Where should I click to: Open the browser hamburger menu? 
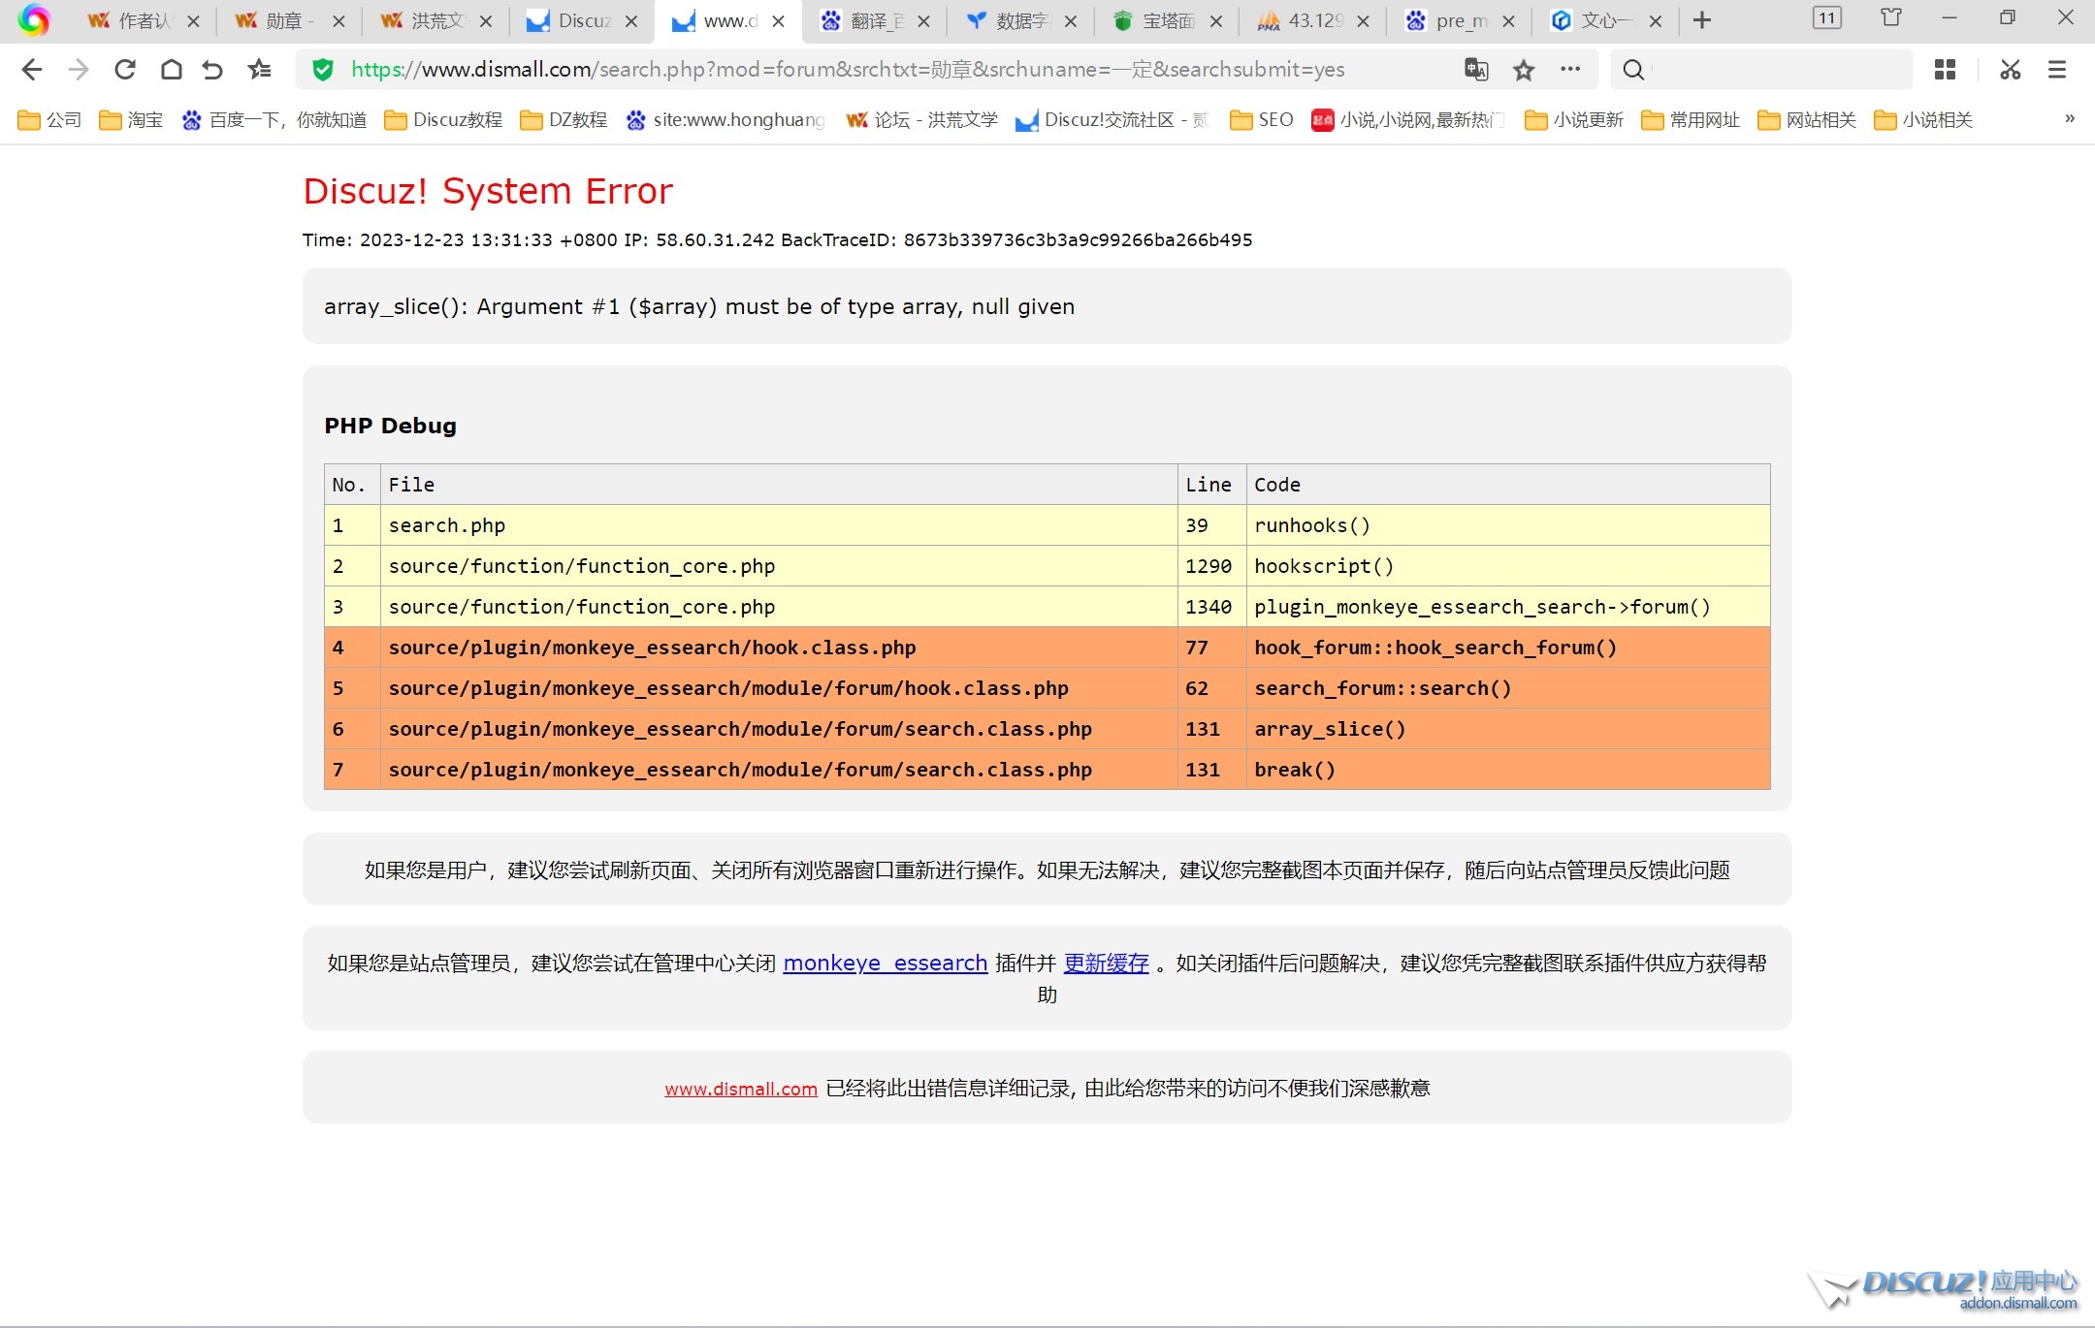2056,70
